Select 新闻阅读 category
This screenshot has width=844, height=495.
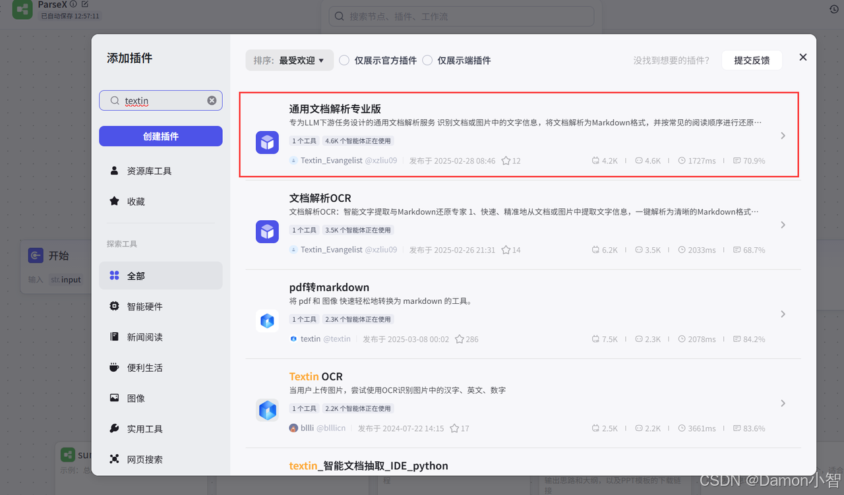click(x=161, y=337)
